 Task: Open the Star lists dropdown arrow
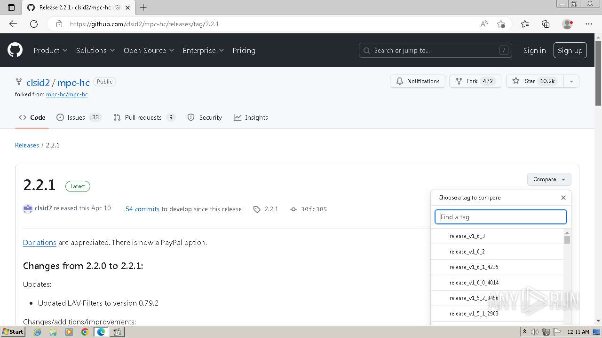point(571,81)
